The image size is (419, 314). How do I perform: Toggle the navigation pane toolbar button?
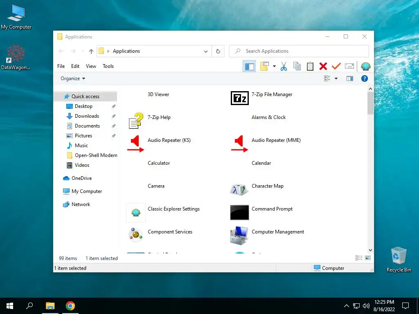tap(249, 66)
